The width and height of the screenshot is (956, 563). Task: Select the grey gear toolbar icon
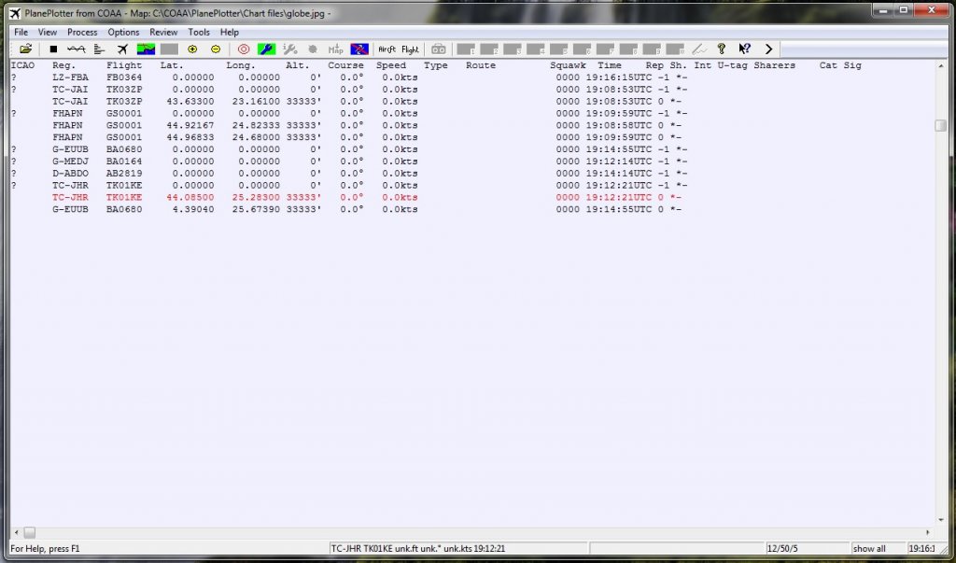point(313,49)
